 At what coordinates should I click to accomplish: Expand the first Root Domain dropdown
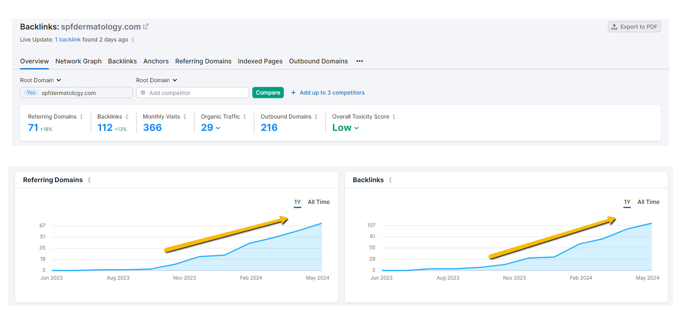[x=40, y=80]
